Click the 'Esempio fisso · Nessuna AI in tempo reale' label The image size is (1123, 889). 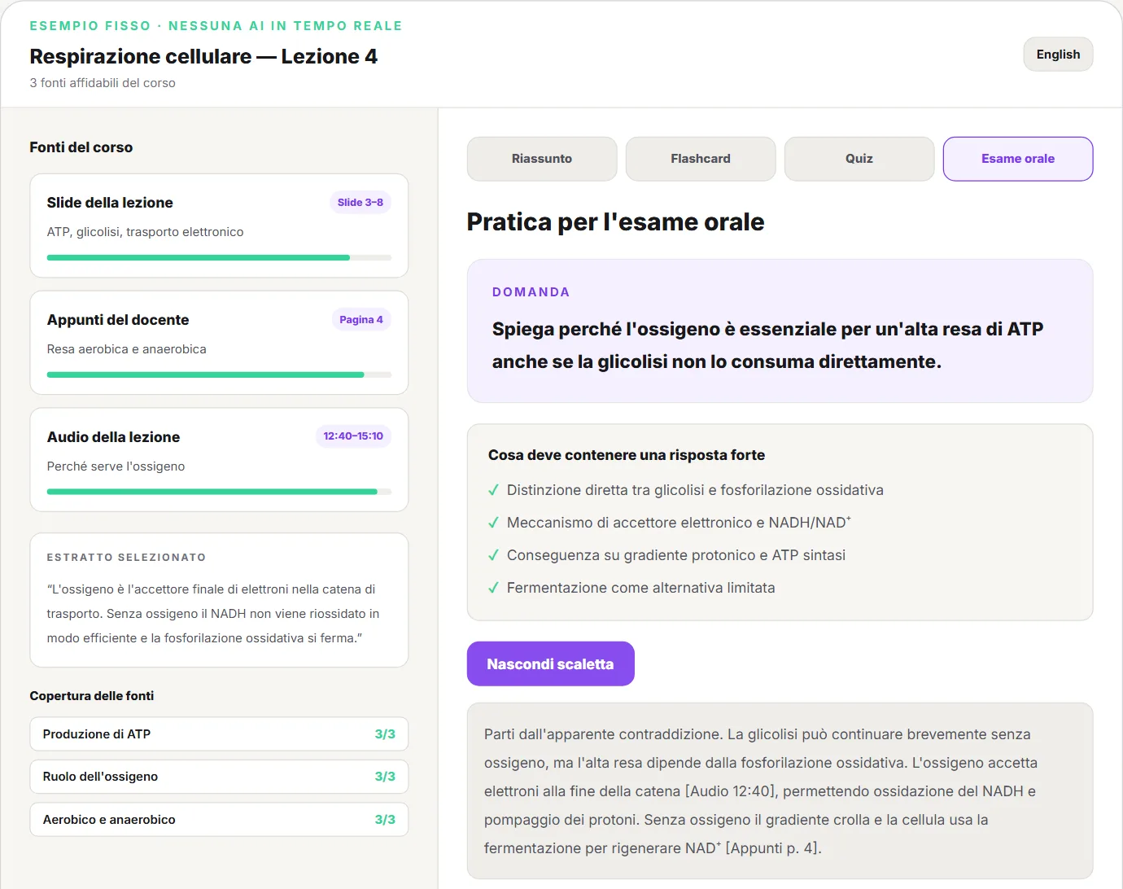[x=216, y=26]
